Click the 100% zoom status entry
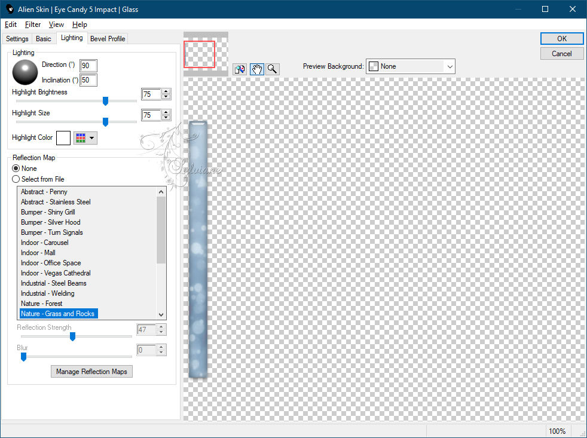Image resolution: width=587 pixels, height=438 pixels. tap(557, 431)
